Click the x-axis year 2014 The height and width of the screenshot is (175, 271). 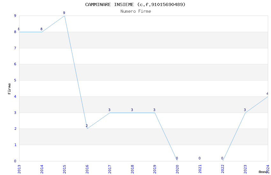coord(42,169)
